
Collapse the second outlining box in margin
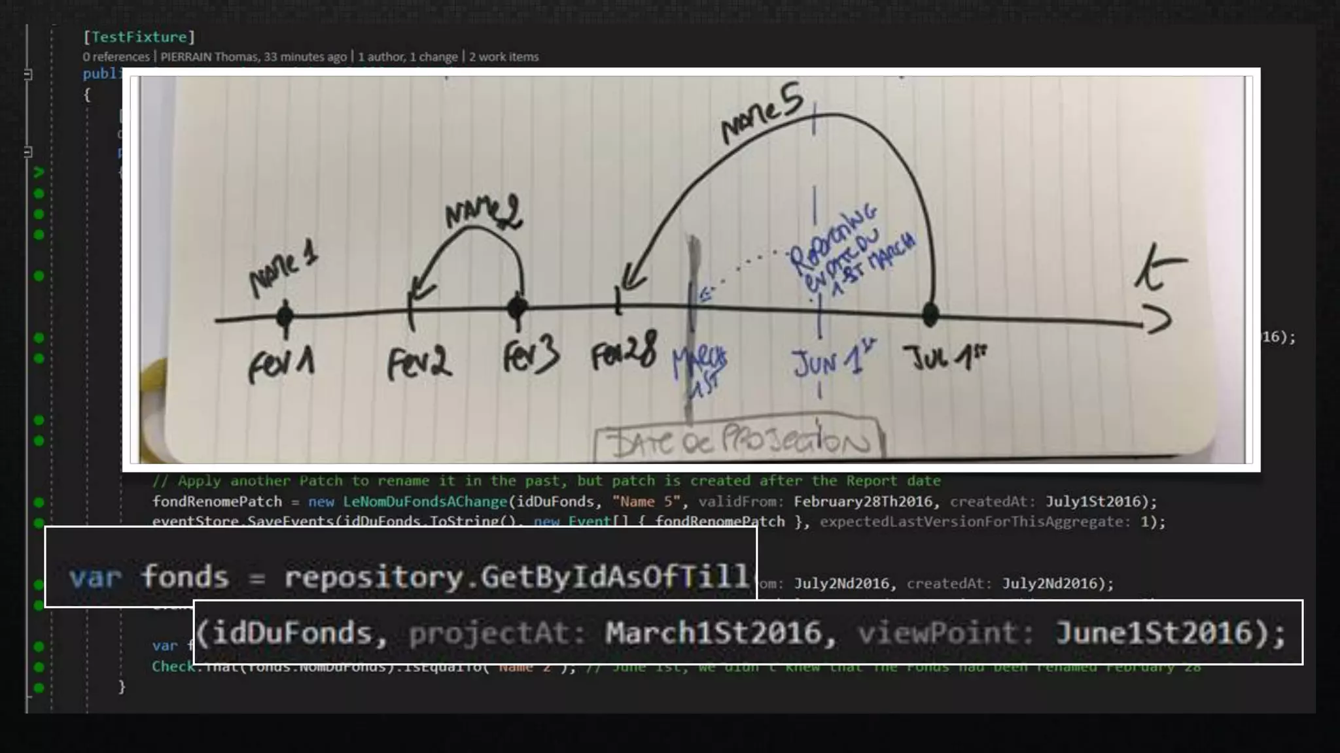pyautogui.click(x=28, y=152)
